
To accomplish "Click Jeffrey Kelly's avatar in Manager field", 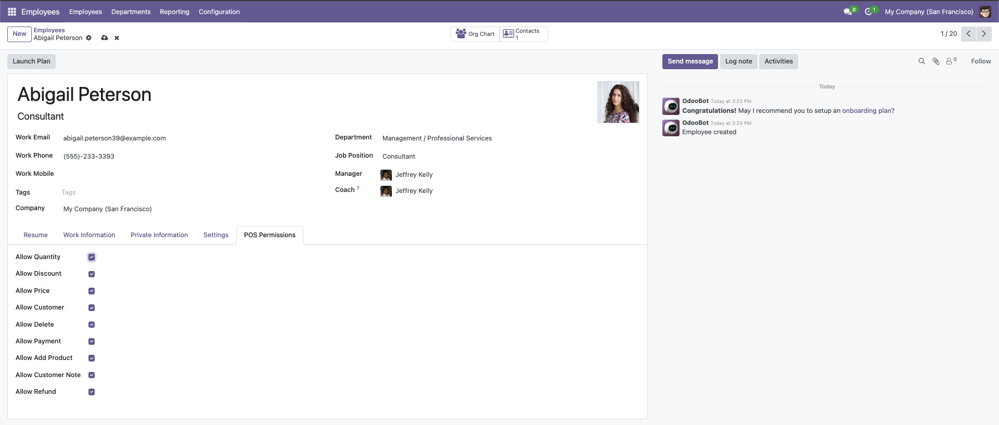I will pos(386,175).
